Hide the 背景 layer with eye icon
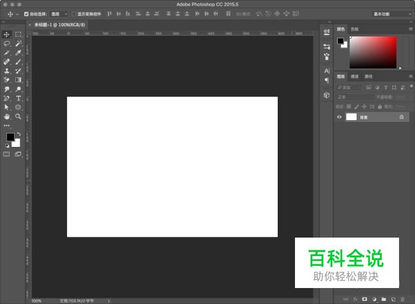415x304 pixels. pyautogui.click(x=340, y=118)
